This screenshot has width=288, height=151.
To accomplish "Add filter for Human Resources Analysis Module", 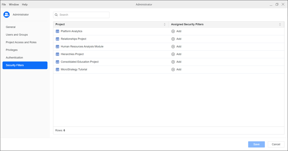I will (x=176, y=47).
